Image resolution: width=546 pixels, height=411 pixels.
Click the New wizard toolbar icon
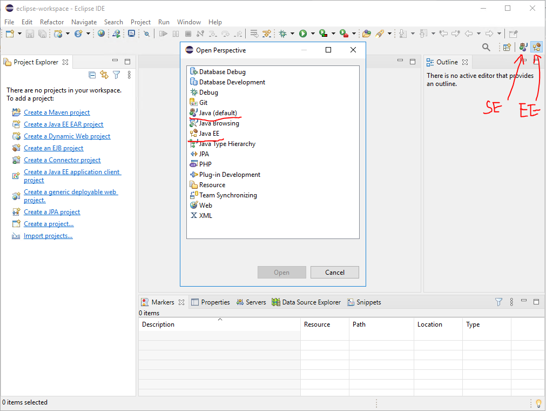click(10, 34)
